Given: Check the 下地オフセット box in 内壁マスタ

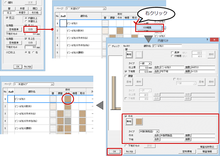Looking at the screenshot, I should point(126,146).
